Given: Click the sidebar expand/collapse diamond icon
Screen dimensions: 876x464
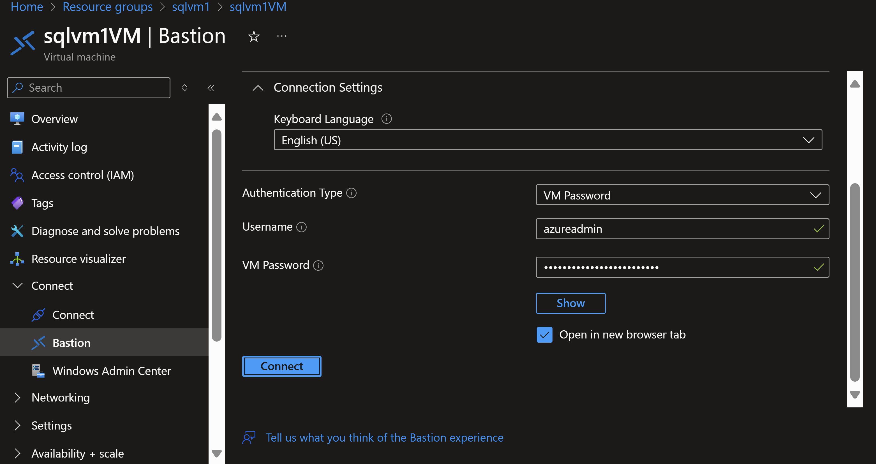Looking at the screenshot, I should (x=184, y=88).
